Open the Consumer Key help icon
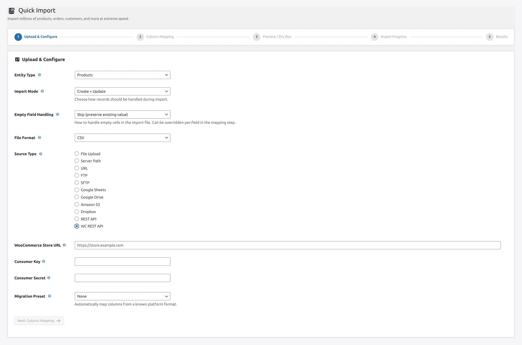Viewport: 522px width, 345px height. point(44,261)
